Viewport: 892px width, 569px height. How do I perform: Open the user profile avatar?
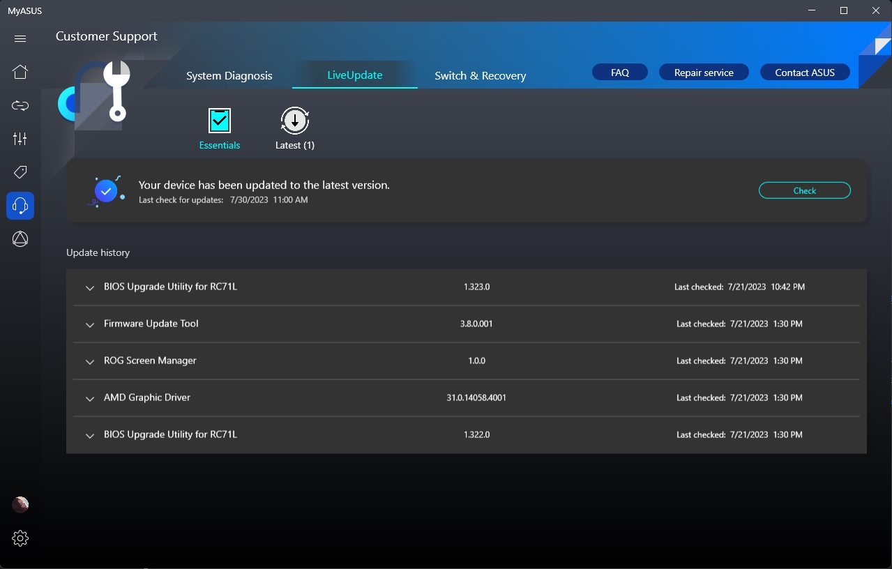(x=20, y=504)
